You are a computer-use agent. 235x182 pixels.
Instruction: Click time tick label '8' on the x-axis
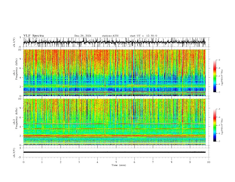click(172, 162)
